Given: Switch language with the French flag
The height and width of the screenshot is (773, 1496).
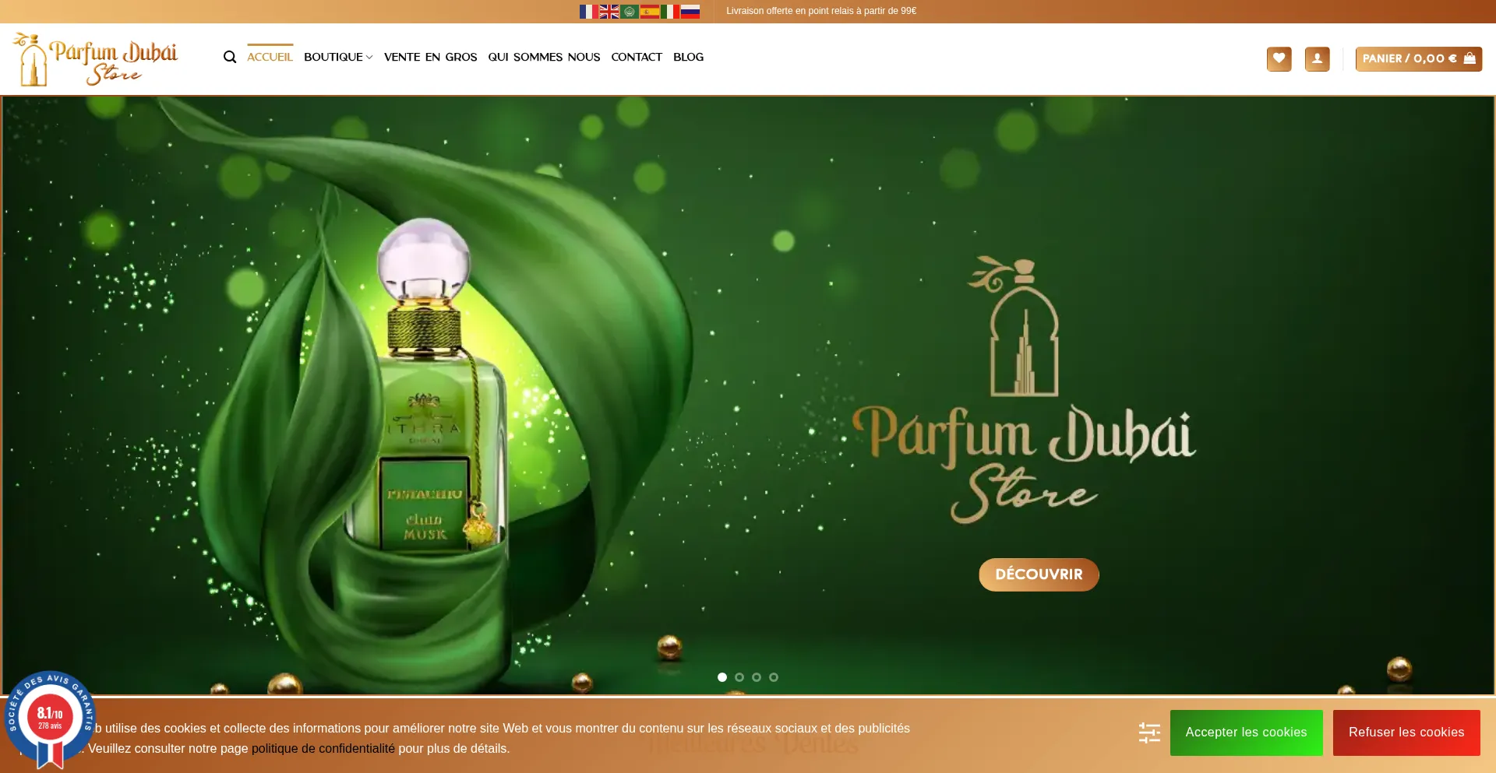Looking at the screenshot, I should 588,12.
